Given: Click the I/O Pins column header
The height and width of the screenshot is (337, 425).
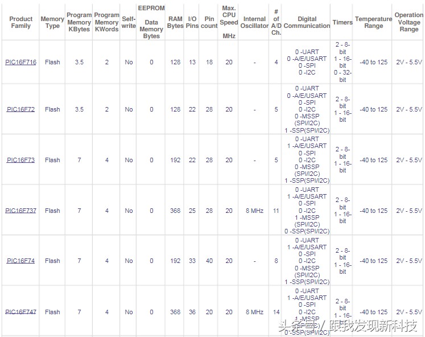Looking at the screenshot, I should [192, 23].
